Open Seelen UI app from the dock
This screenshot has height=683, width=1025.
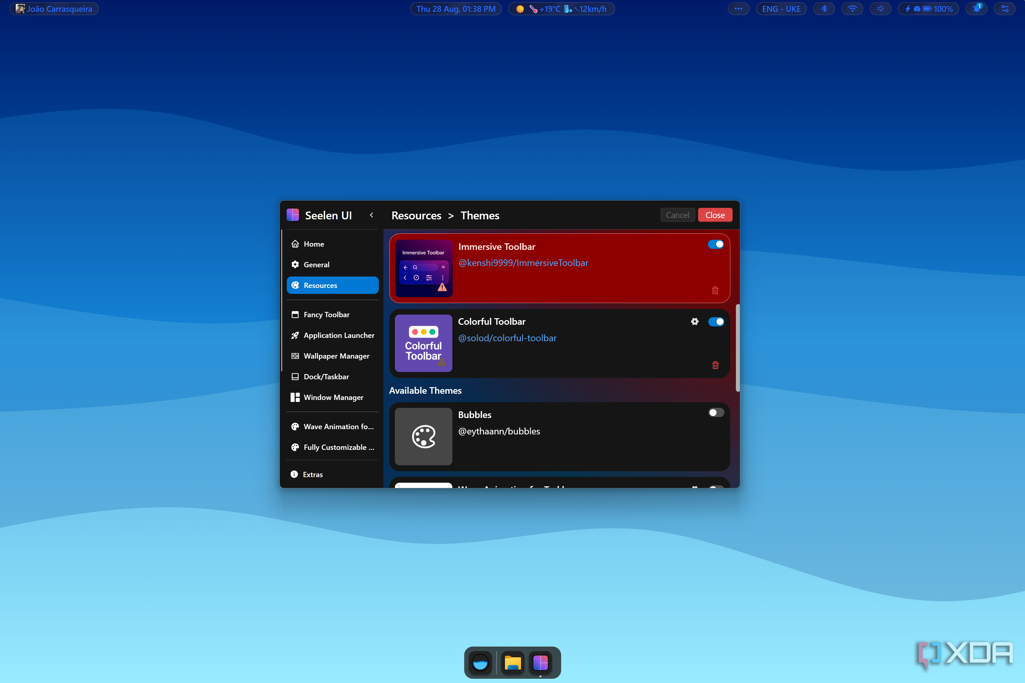point(540,663)
